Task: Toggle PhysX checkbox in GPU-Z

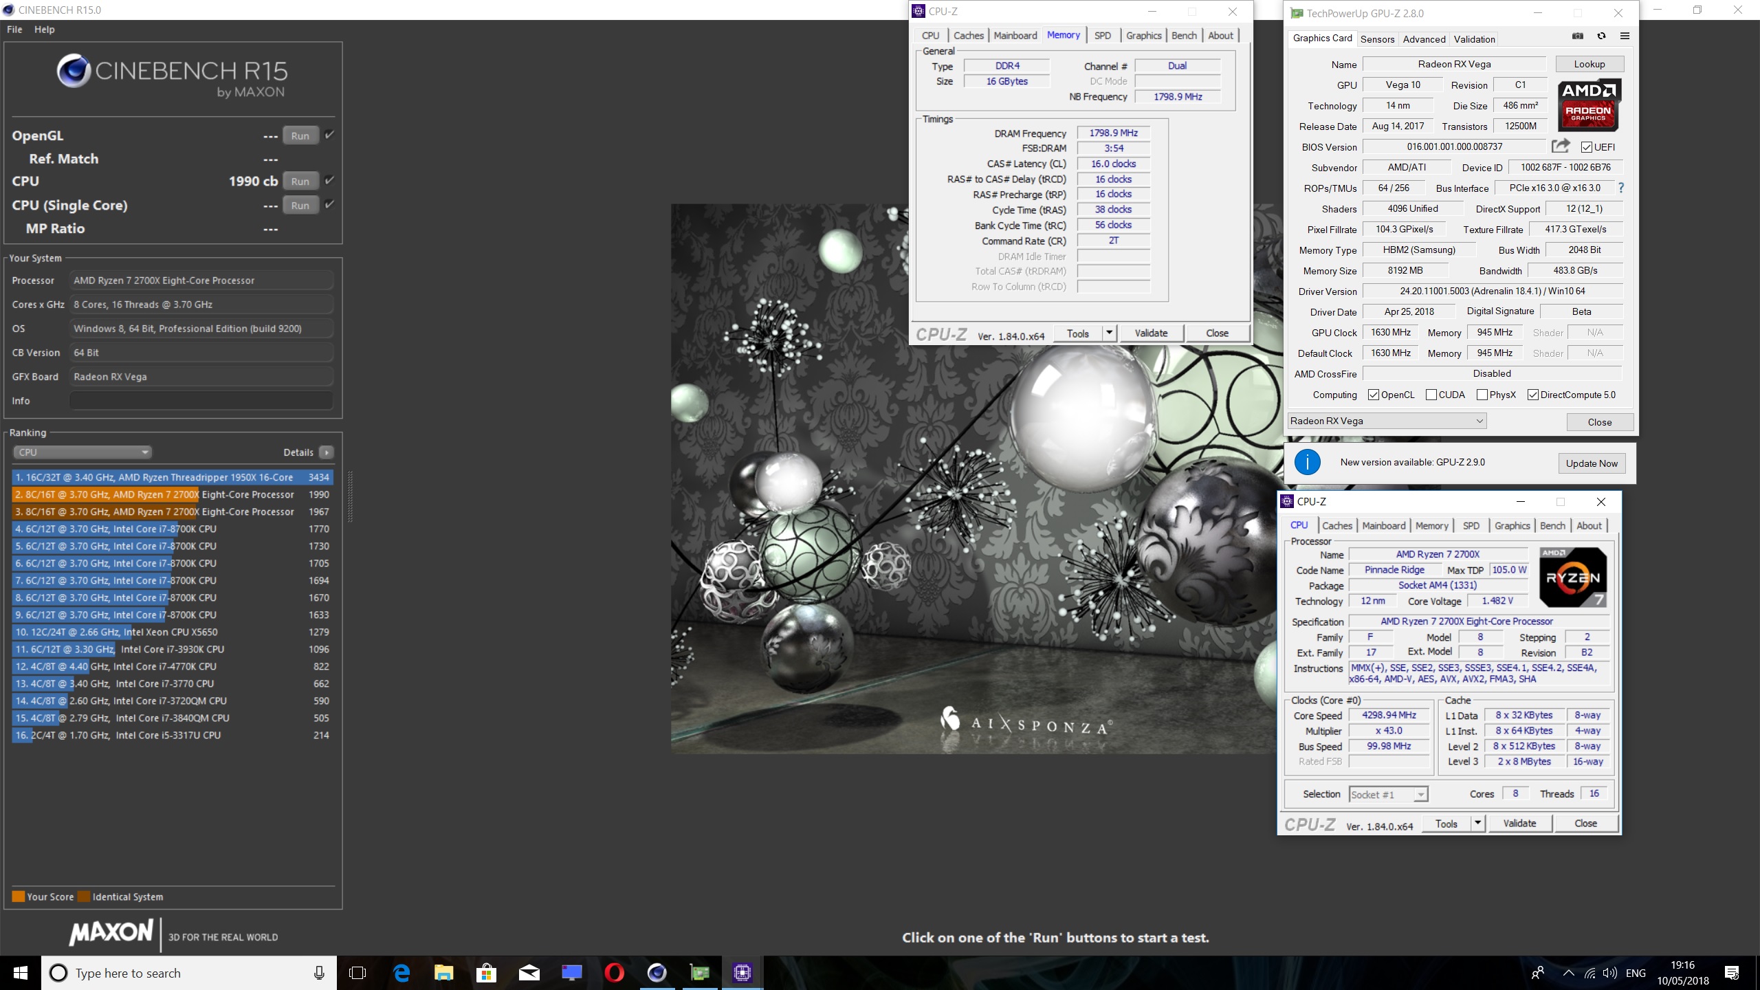Action: [x=1482, y=395]
